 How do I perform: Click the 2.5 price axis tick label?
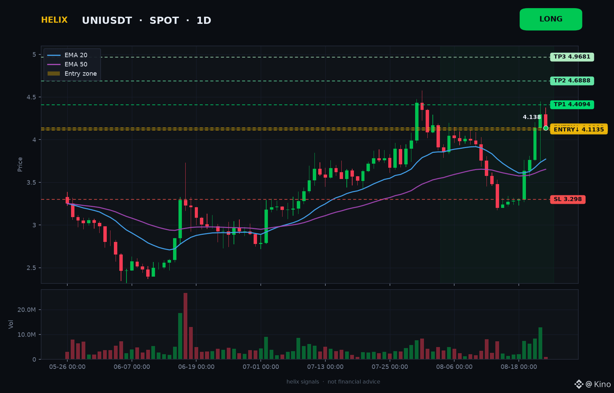(31, 268)
